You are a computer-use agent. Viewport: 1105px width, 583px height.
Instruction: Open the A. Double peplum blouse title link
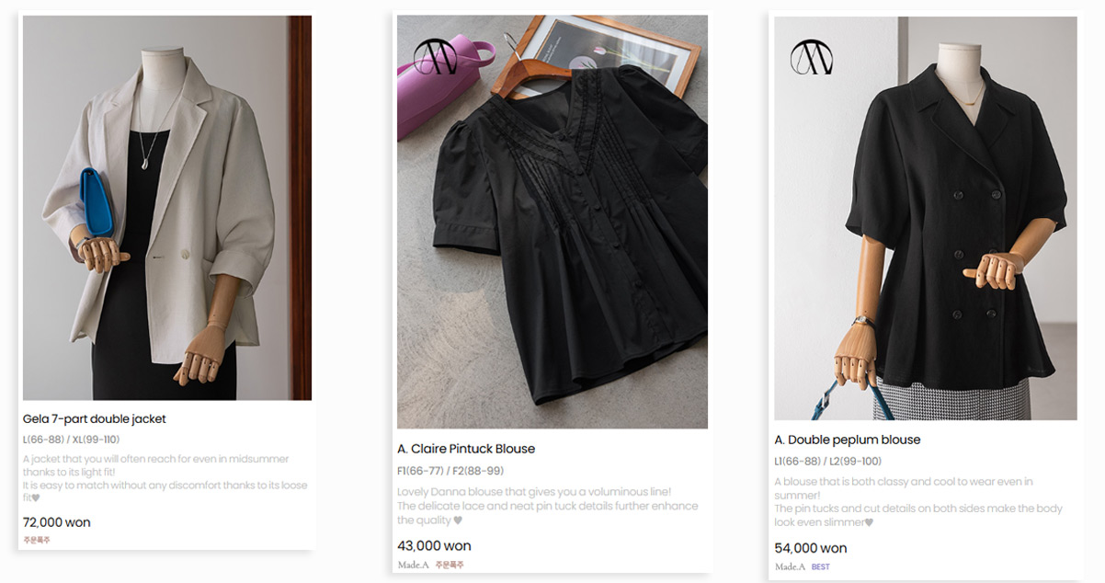click(x=847, y=440)
